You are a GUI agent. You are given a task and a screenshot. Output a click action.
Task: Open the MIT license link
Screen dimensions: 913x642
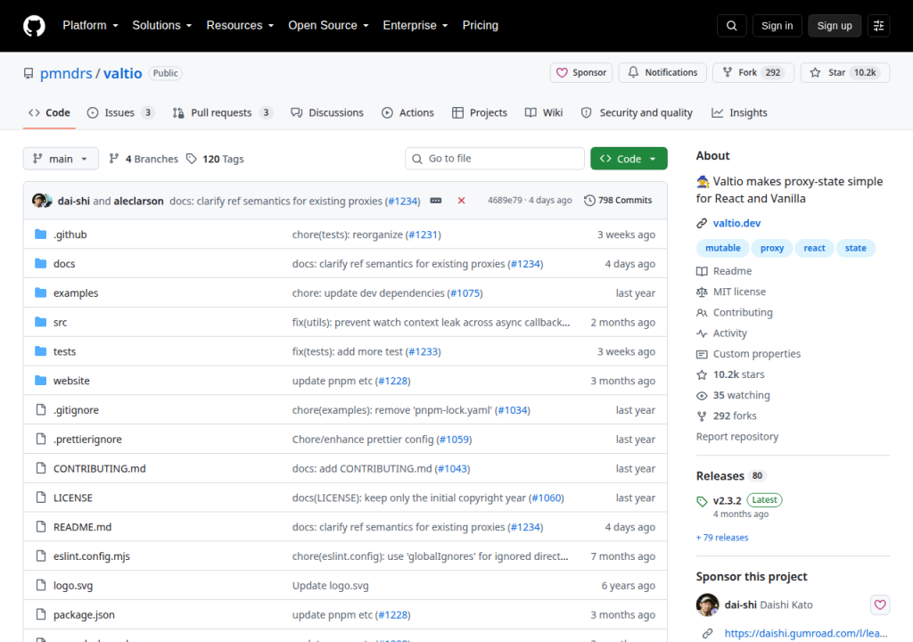(x=739, y=292)
